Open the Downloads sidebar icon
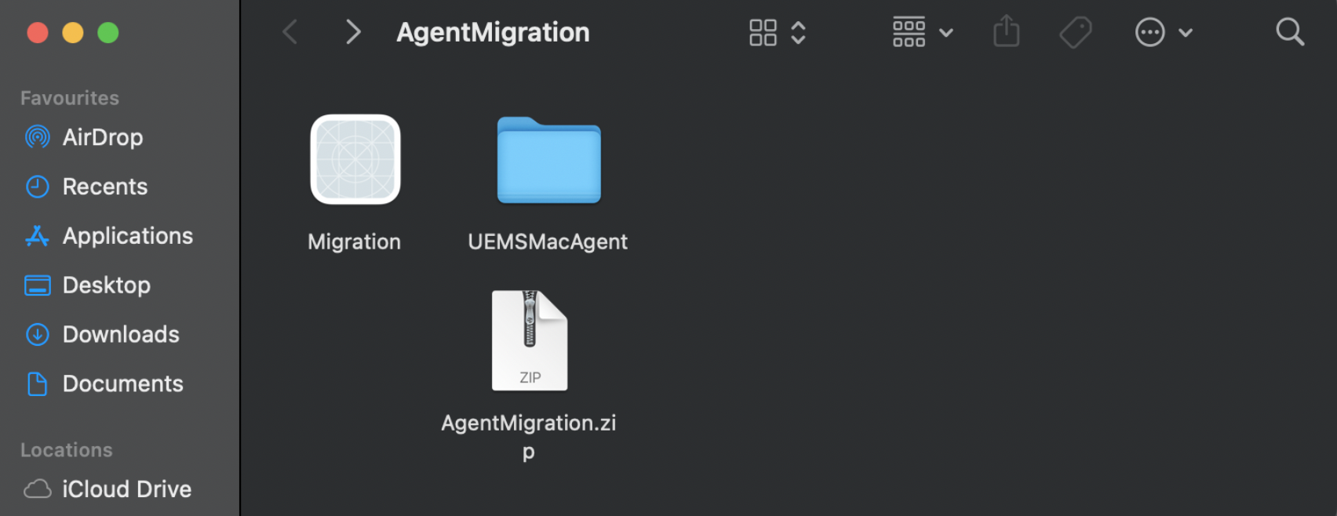 38,334
